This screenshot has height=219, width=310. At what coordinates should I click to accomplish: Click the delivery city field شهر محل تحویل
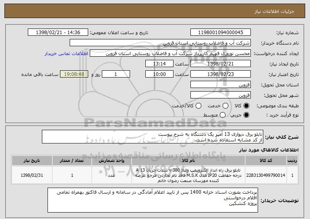(221, 95)
